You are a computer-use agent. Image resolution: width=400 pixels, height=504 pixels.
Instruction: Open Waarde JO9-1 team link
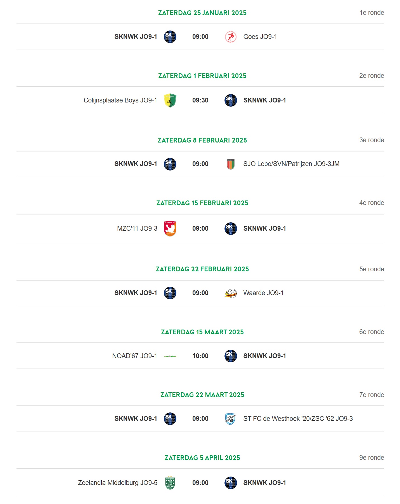click(x=263, y=293)
